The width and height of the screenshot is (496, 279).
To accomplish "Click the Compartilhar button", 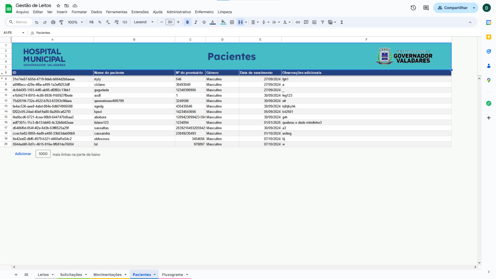I will pyautogui.click(x=452, y=8).
